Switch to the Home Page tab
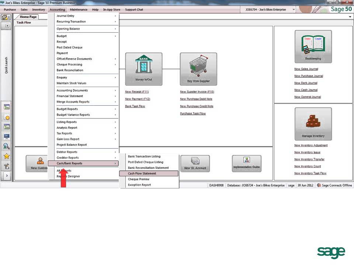This screenshot has width=354, height=265. click(x=28, y=17)
